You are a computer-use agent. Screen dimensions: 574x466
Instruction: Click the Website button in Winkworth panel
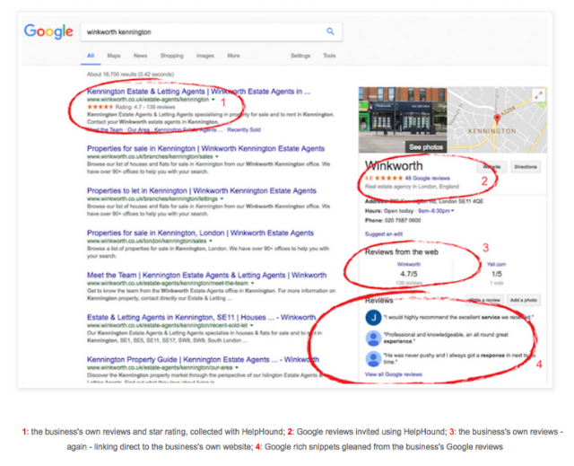click(491, 167)
